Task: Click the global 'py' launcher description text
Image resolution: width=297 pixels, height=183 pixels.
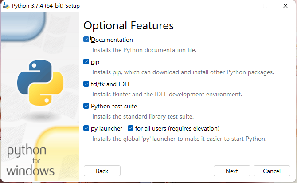Action: pos(179,139)
